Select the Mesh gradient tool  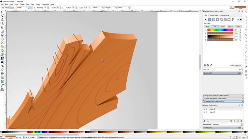(x=2, y=81)
